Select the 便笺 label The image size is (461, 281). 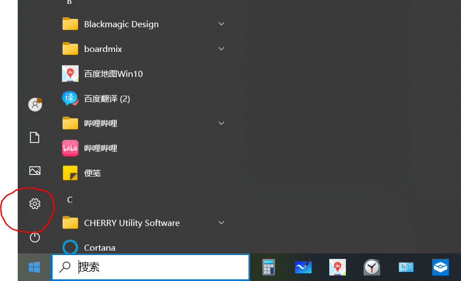point(92,173)
